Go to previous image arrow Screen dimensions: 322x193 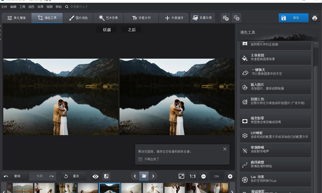[135, 176]
